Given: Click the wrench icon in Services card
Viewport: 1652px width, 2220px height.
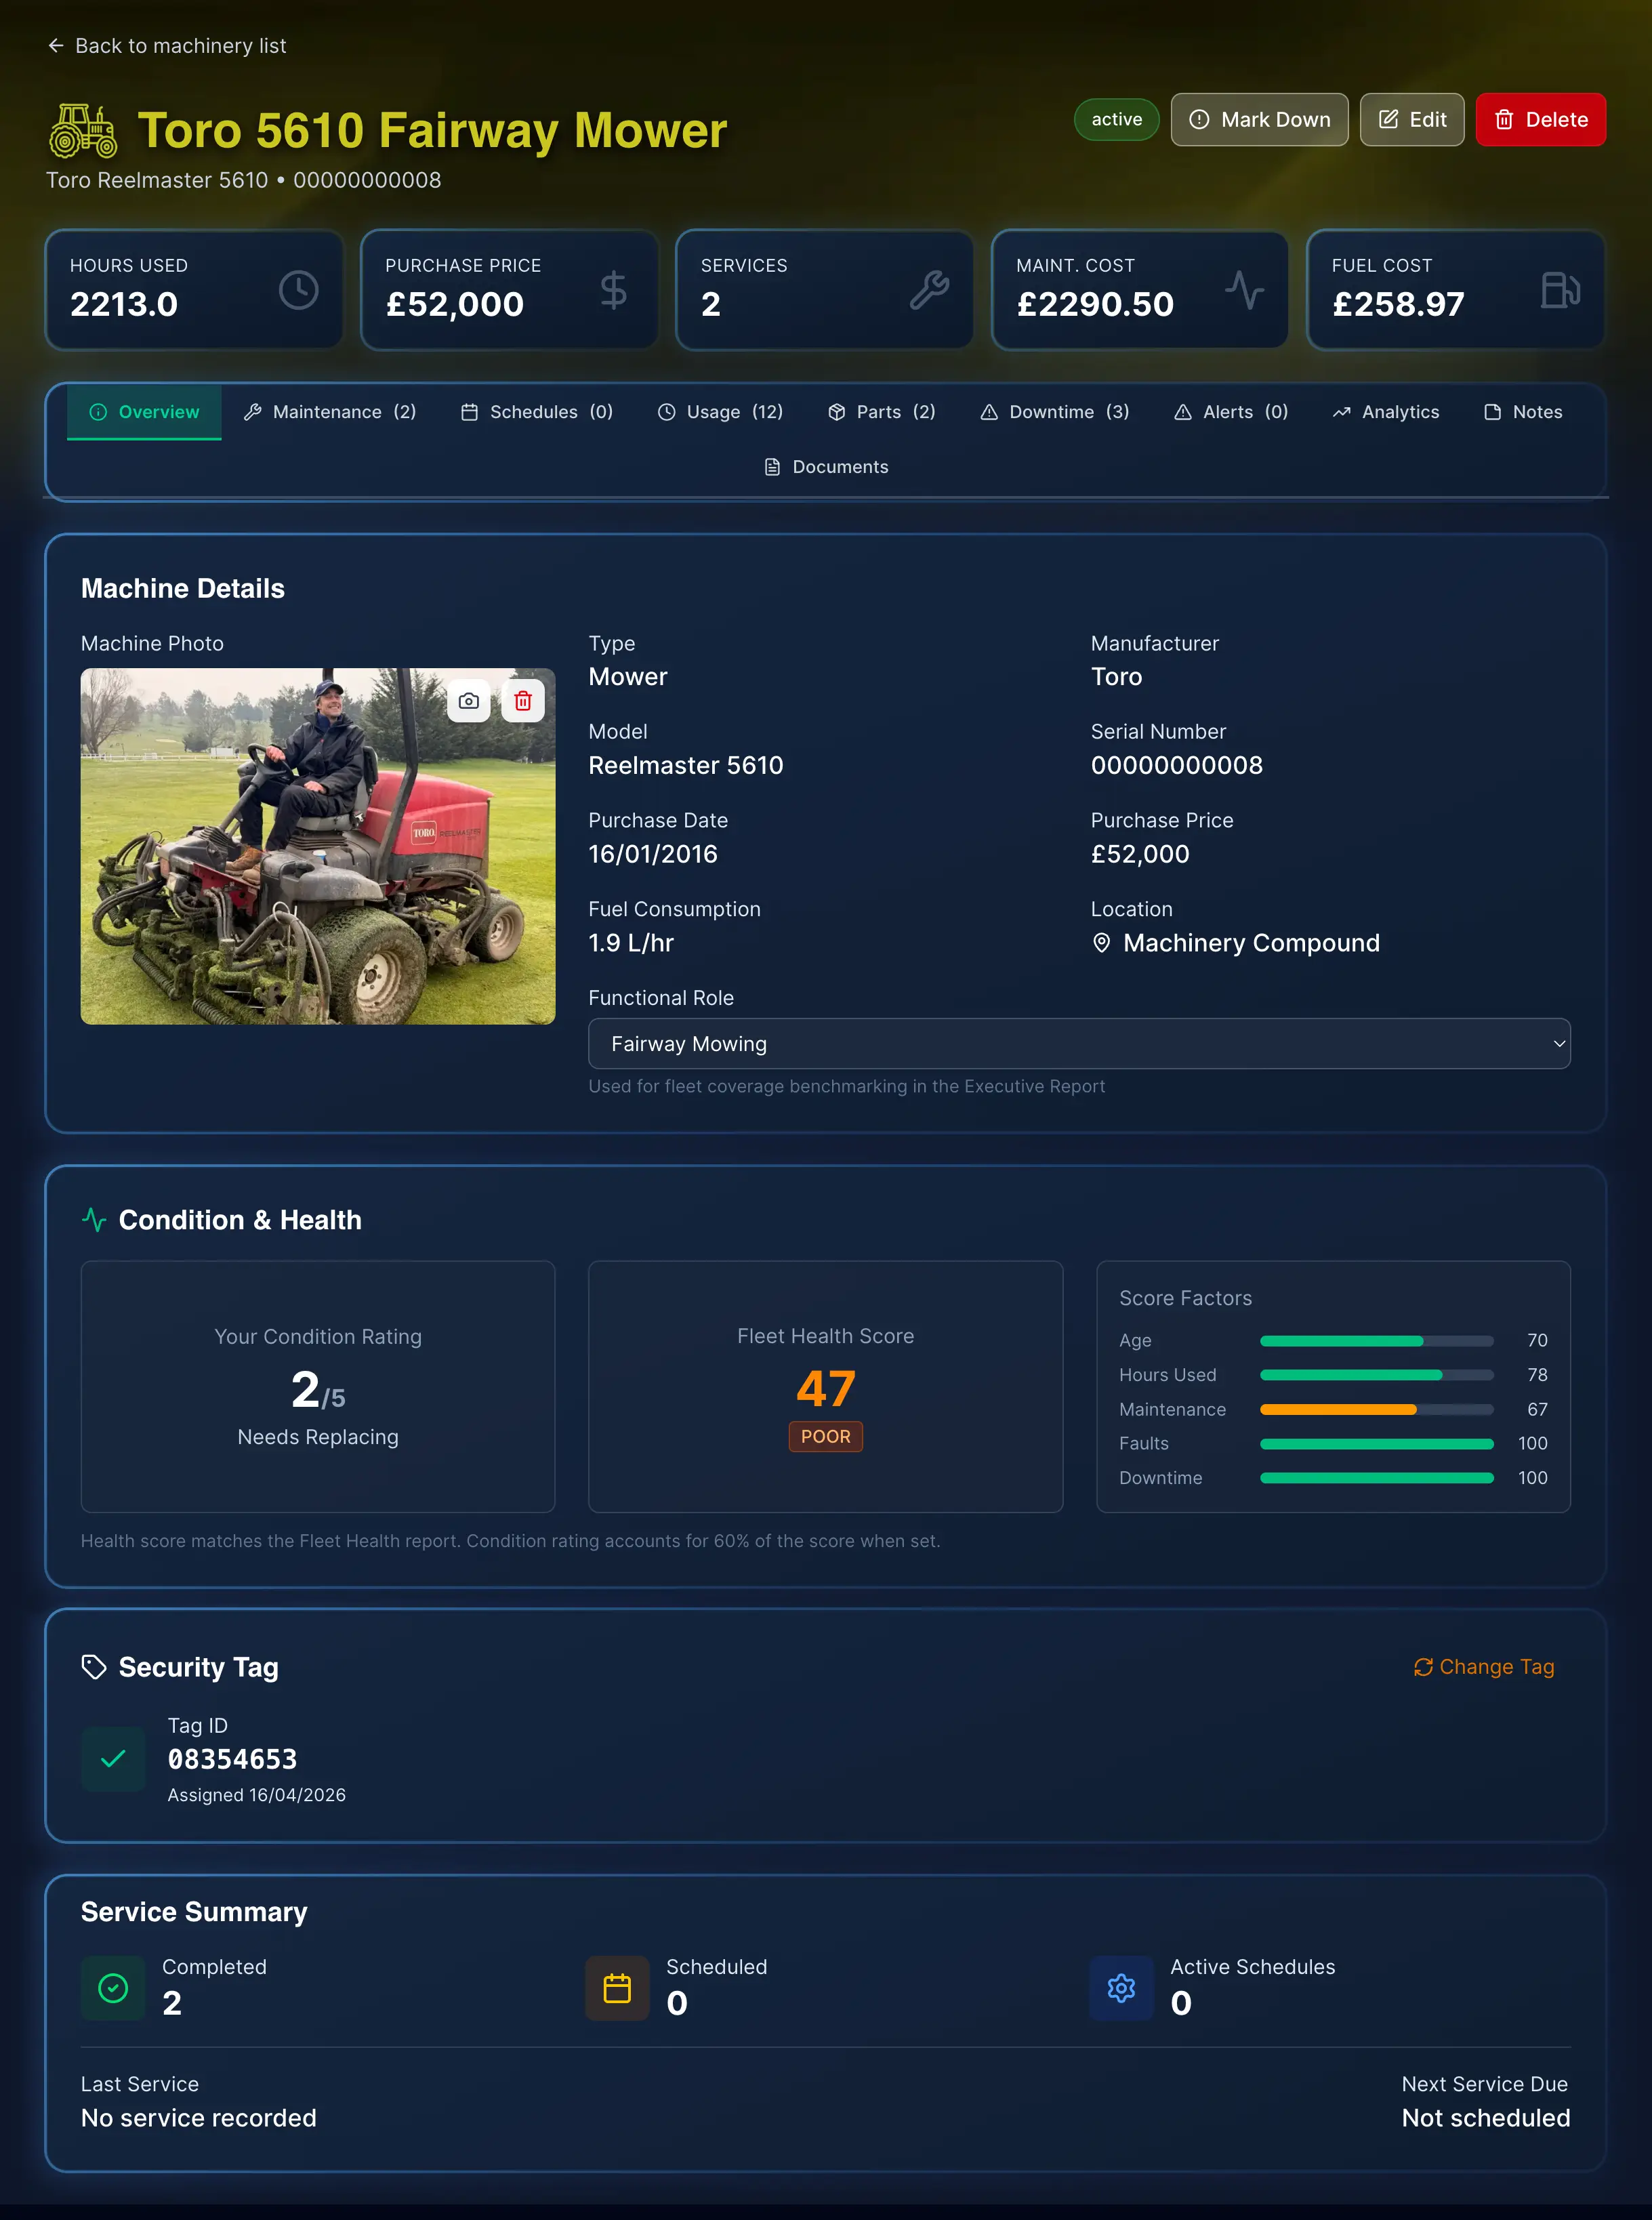Looking at the screenshot, I should pyautogui.click(x=929, y=290).
